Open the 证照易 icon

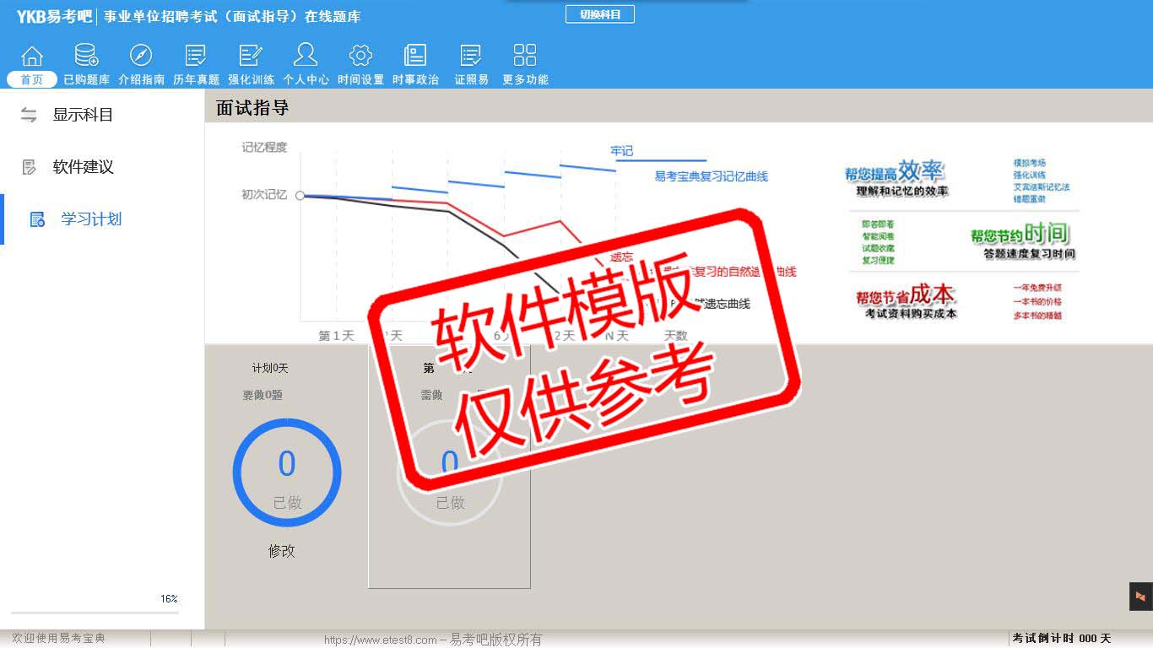(471, 57)
